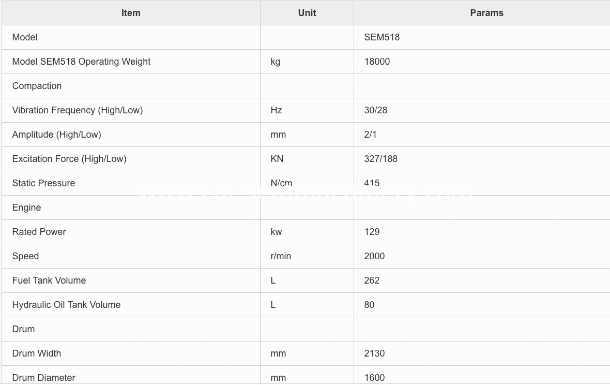Click the Hydraulic Oil Tank Volume row
Viewport: 610px width, 385px height.
(x=306, y=305)
